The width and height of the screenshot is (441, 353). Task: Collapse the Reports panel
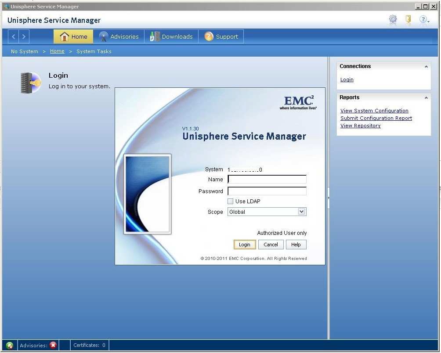pyautogui.click(x=426, y=98)
